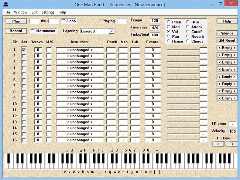Open channel 10 instrument selector
This screenshot has width=240, height=180.
[80, 104]
